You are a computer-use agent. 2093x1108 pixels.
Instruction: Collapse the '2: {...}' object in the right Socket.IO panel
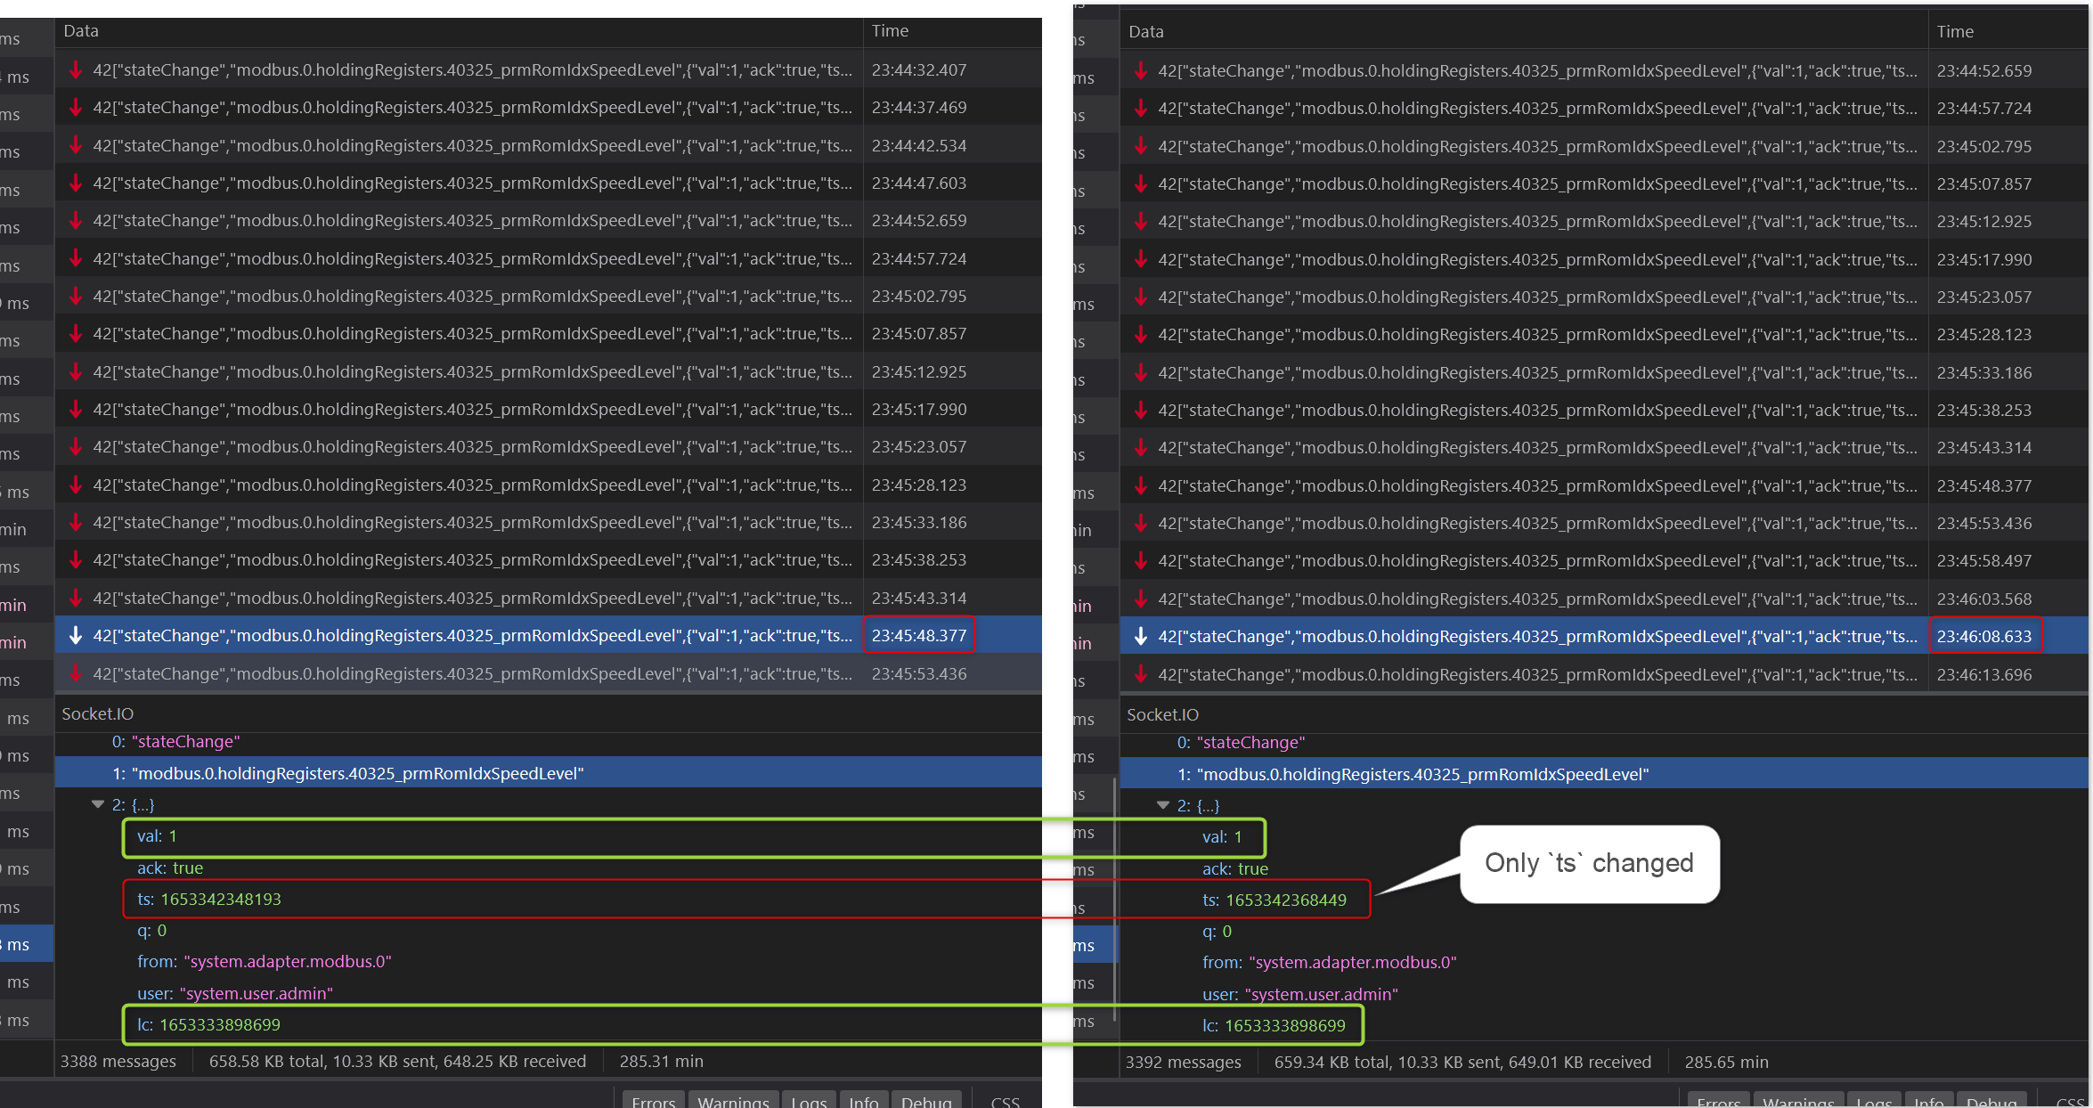1163,804
